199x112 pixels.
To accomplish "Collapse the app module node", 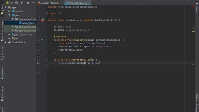I will (x=6, y=7).
